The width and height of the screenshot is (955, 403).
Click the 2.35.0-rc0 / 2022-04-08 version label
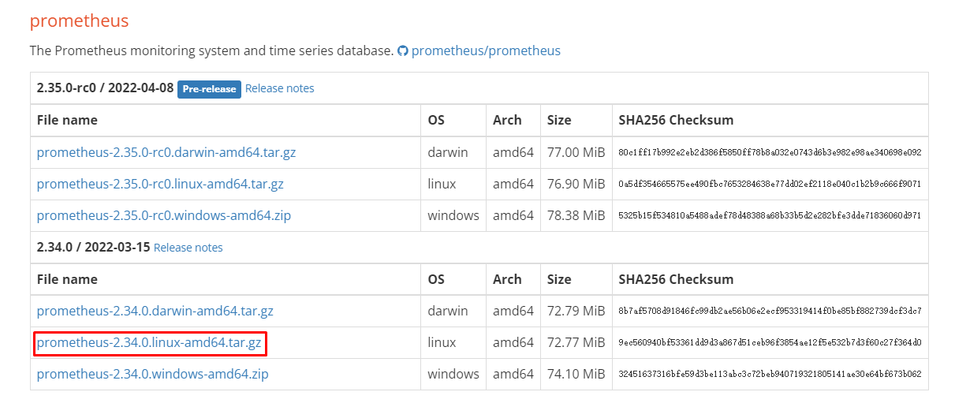coord(105,88)
